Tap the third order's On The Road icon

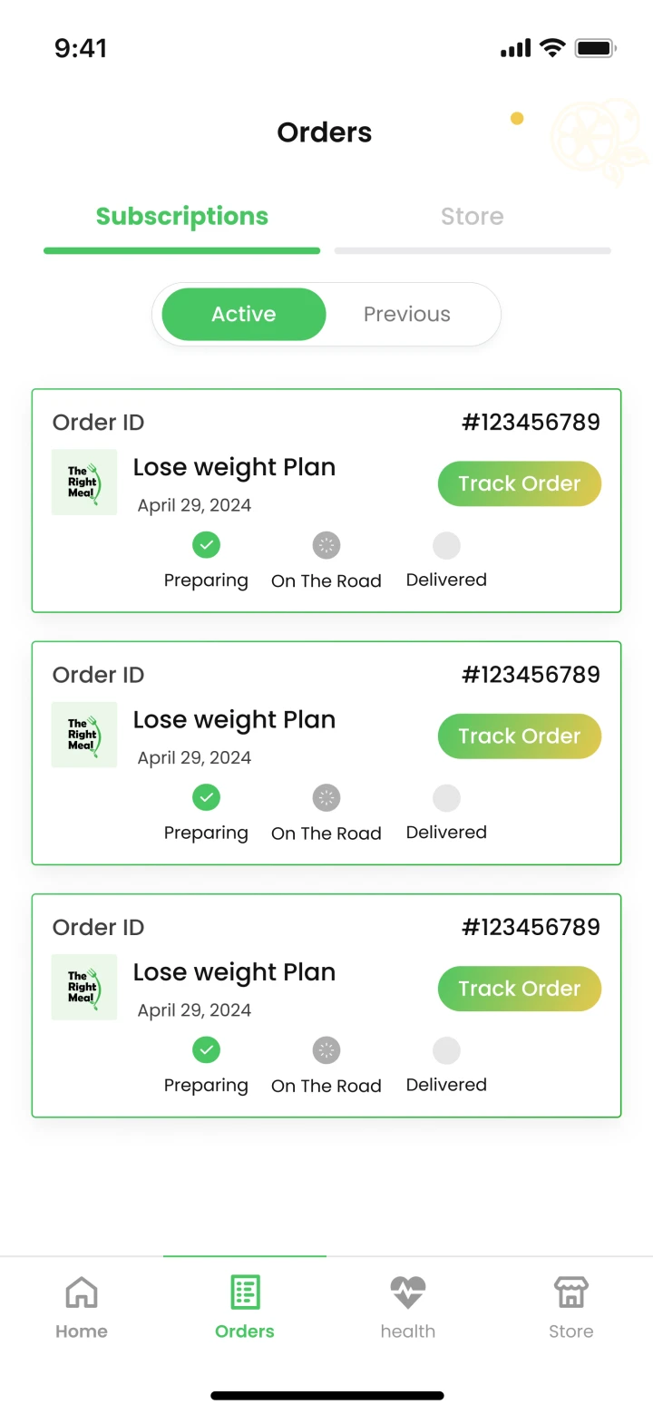[x=326, y=1050]
